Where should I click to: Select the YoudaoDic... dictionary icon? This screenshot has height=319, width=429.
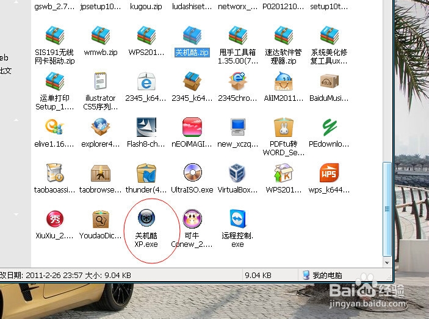point(101,219)
